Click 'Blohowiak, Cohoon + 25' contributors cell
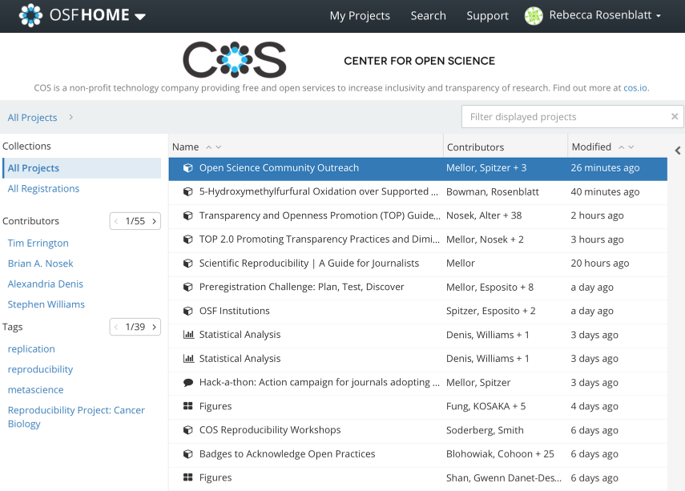The height and width of the screenshot is (491, 685). click(x=500, y=454)
